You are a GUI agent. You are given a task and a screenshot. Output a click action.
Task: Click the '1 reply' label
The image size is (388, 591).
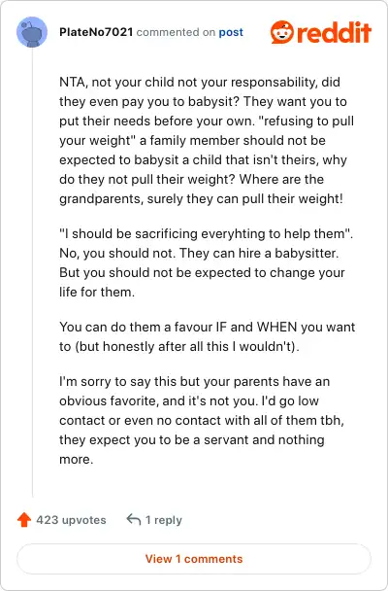(x=164, y=520)
